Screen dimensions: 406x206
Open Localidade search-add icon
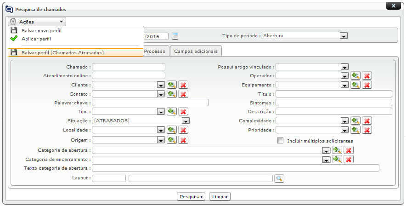pyautogui.click(x=172, y=130)
